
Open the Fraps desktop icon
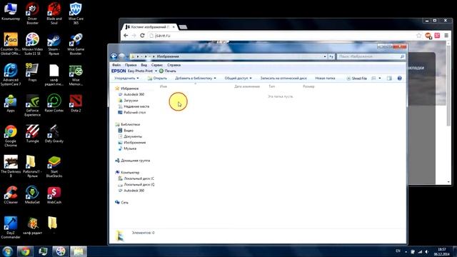point(32,73)
